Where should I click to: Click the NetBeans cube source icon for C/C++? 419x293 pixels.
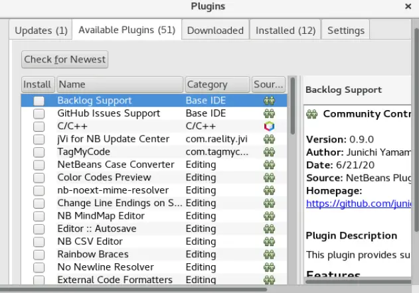(269, 126)
